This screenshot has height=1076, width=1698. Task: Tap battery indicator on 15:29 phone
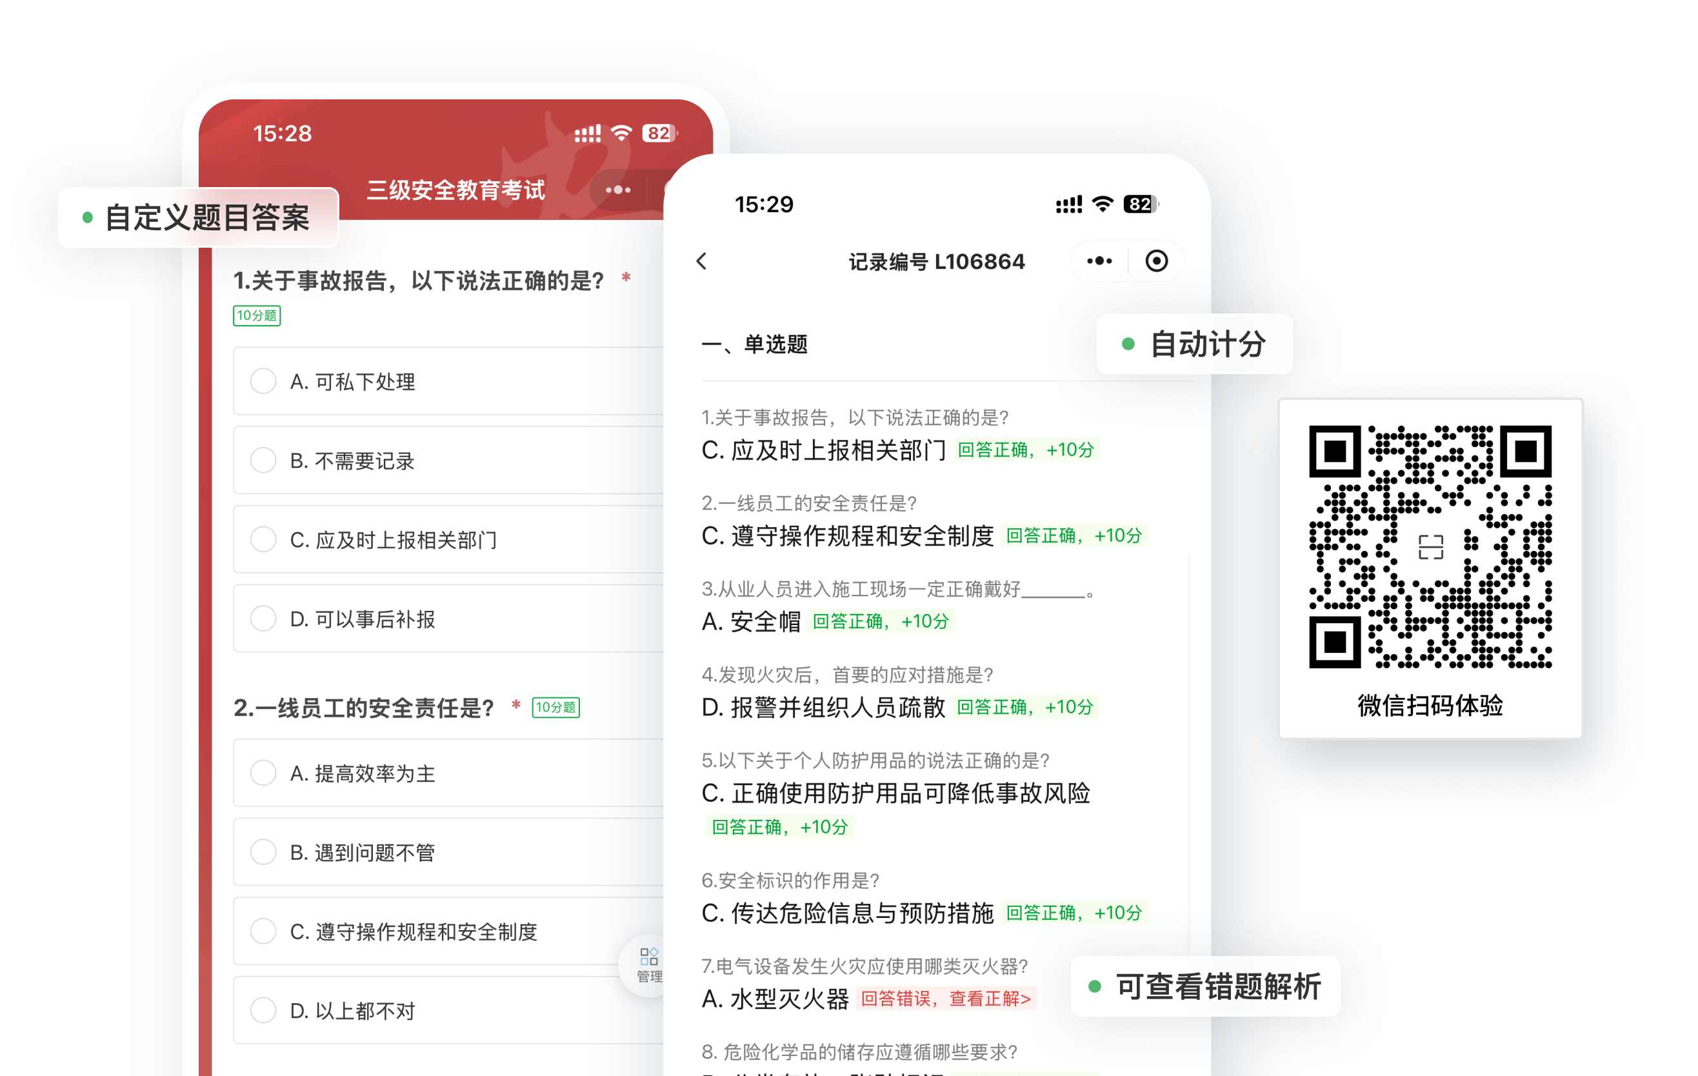point(1141,204)
